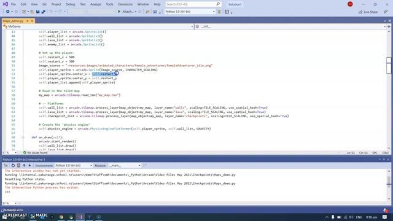Open the Environment Python 3.9 dropdown
Viewport: 393px width, 221px height.
(x=74, y=166)
